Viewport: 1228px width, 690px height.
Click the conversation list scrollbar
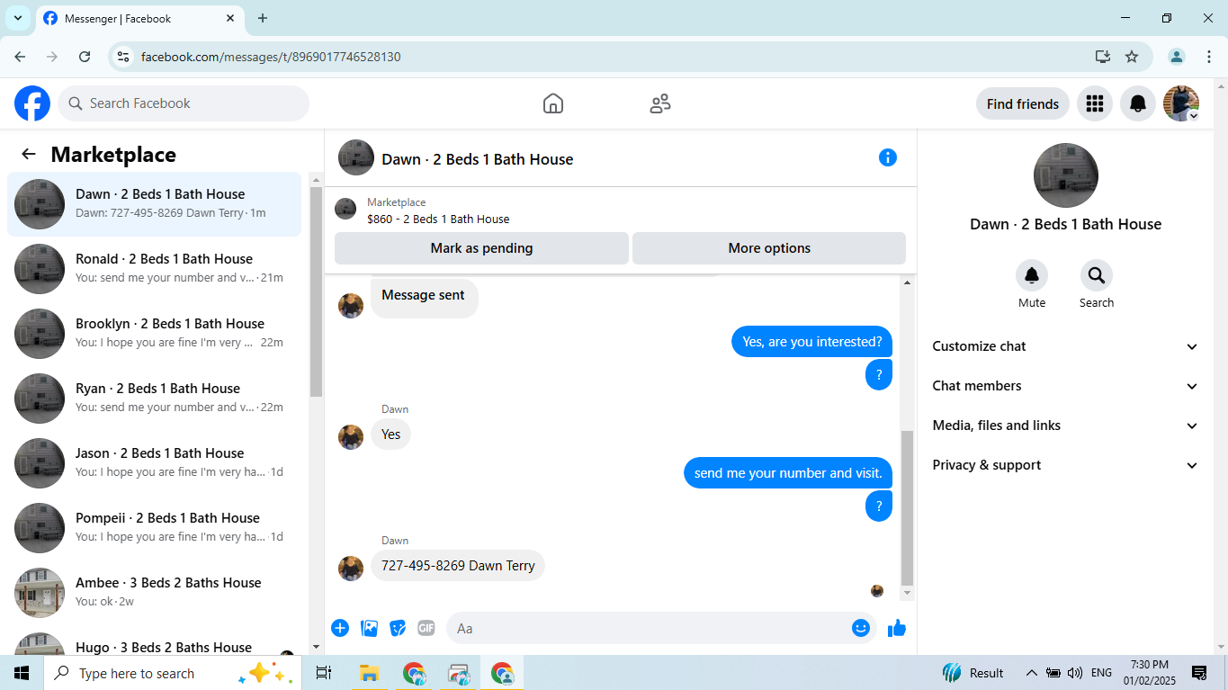[316, 291]
